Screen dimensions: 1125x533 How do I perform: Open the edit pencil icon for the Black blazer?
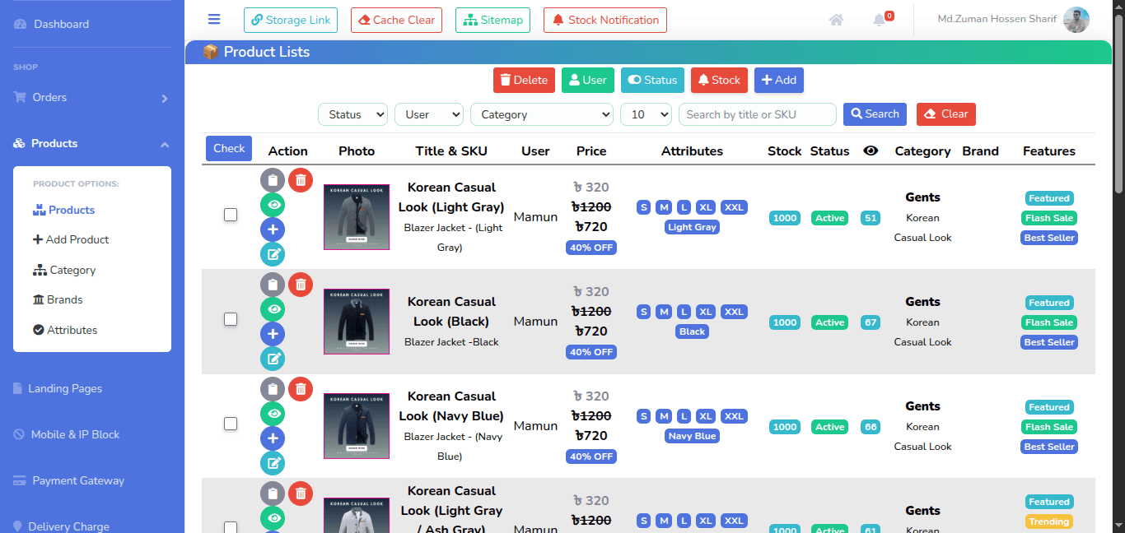click(x=273, y=359)
